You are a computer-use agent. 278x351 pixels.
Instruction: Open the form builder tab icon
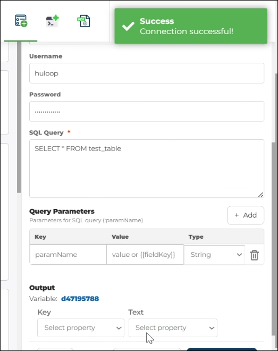pyautogui.click(x=21, y=21)
